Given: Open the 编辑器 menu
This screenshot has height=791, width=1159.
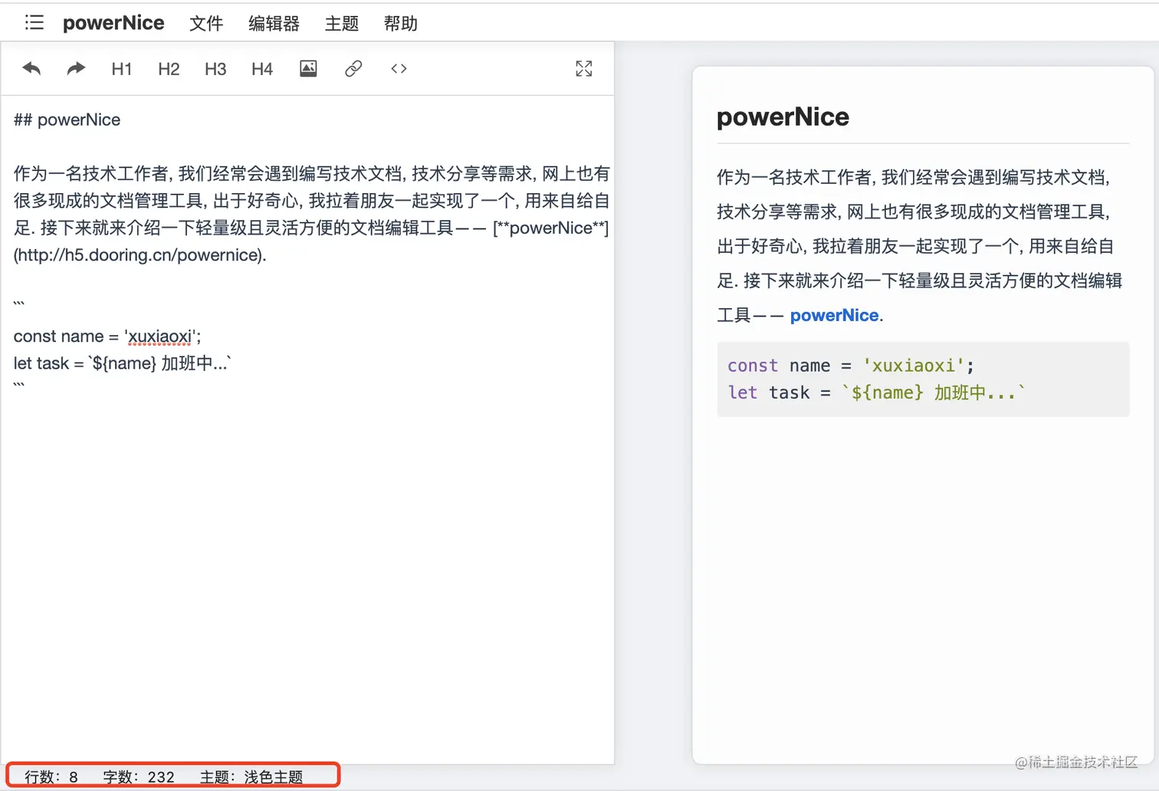Looking at the screenshot, I should (274, 24).
